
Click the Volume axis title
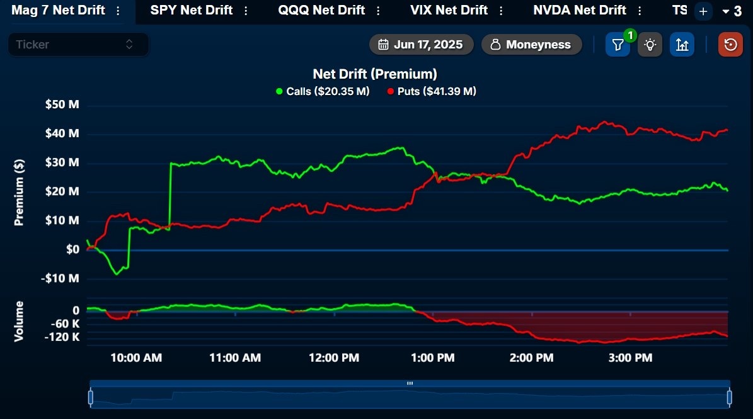[x=19, y=321]
